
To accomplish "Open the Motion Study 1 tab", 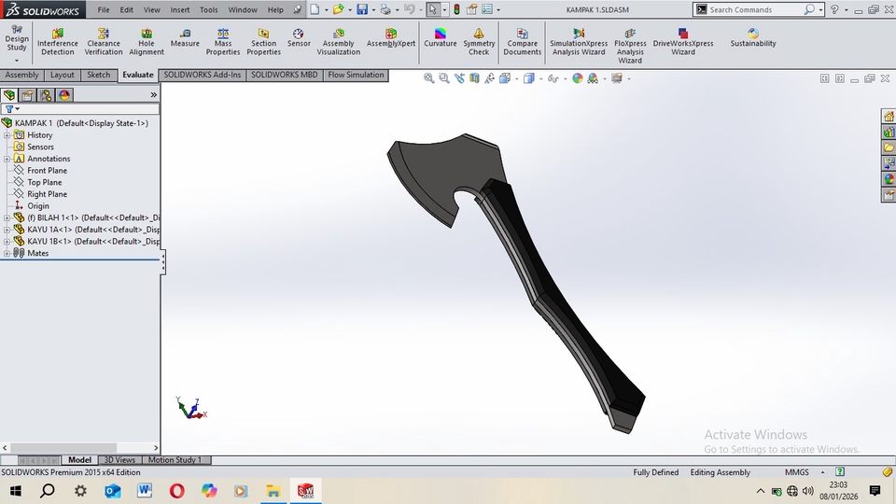I will (175, 460).
